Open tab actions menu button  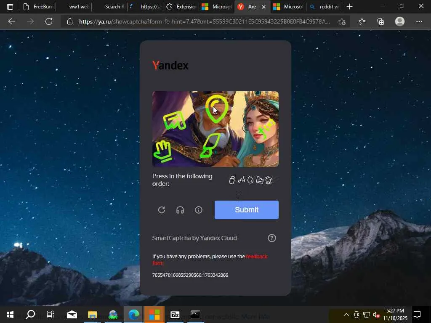(10, 7)
